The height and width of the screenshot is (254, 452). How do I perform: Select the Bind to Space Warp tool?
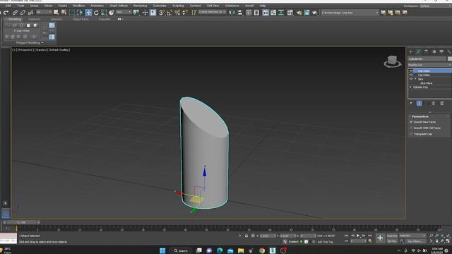click(30, 13)
